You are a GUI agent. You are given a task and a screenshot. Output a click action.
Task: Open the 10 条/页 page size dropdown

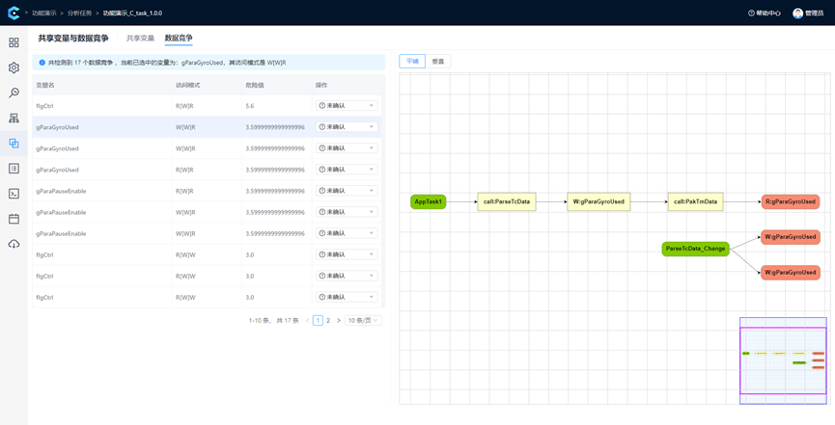(x=363, y=320)
